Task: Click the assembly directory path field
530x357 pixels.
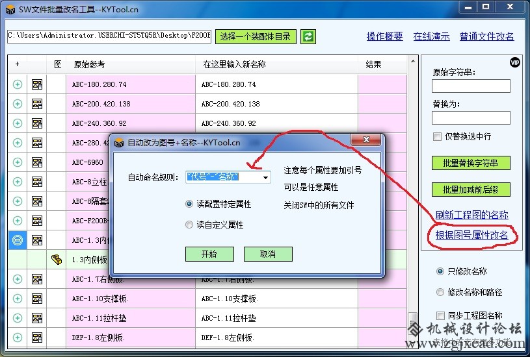Action: pos(109,36)
